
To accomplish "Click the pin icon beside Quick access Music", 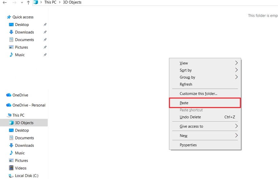I will click(45, 55).
